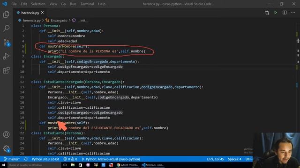Screen dimensions: 300x168
Task: Open the Search view in activity bar
Action: click(x=6, y=28)
